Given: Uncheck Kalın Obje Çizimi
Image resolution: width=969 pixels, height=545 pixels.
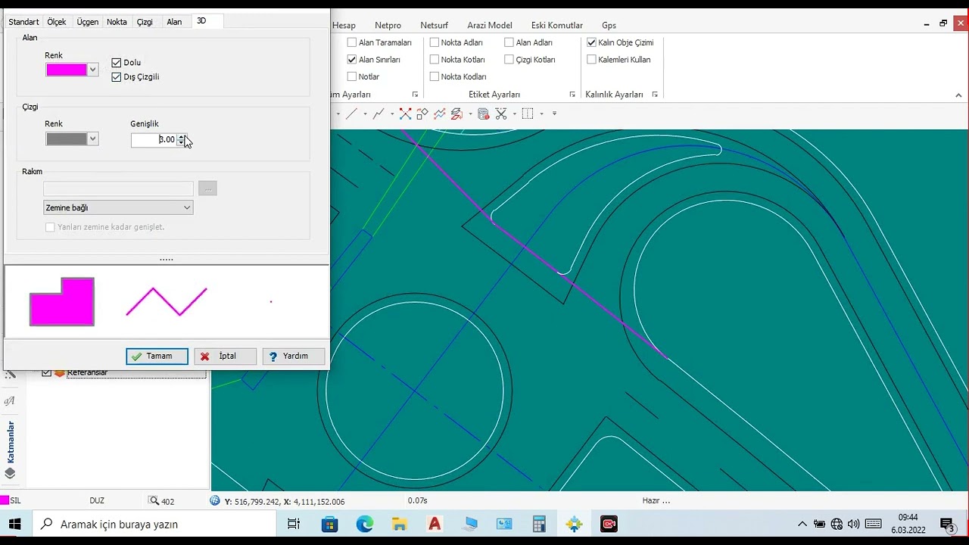Looking at the screenshot, I should tap(592, 42).
